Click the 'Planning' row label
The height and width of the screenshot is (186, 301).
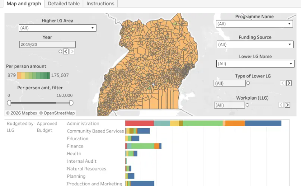pyautogui.click(x=76, y=176)
